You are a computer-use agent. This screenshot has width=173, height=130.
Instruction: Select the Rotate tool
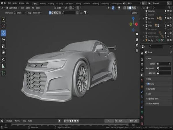(x=3, y=40)
